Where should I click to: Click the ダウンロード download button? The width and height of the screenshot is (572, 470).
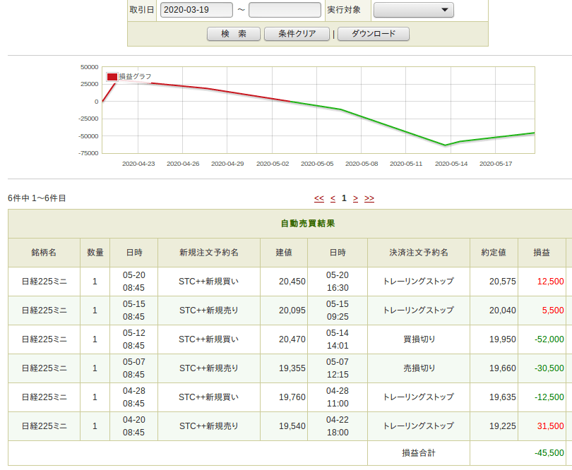tap(374, 34)
